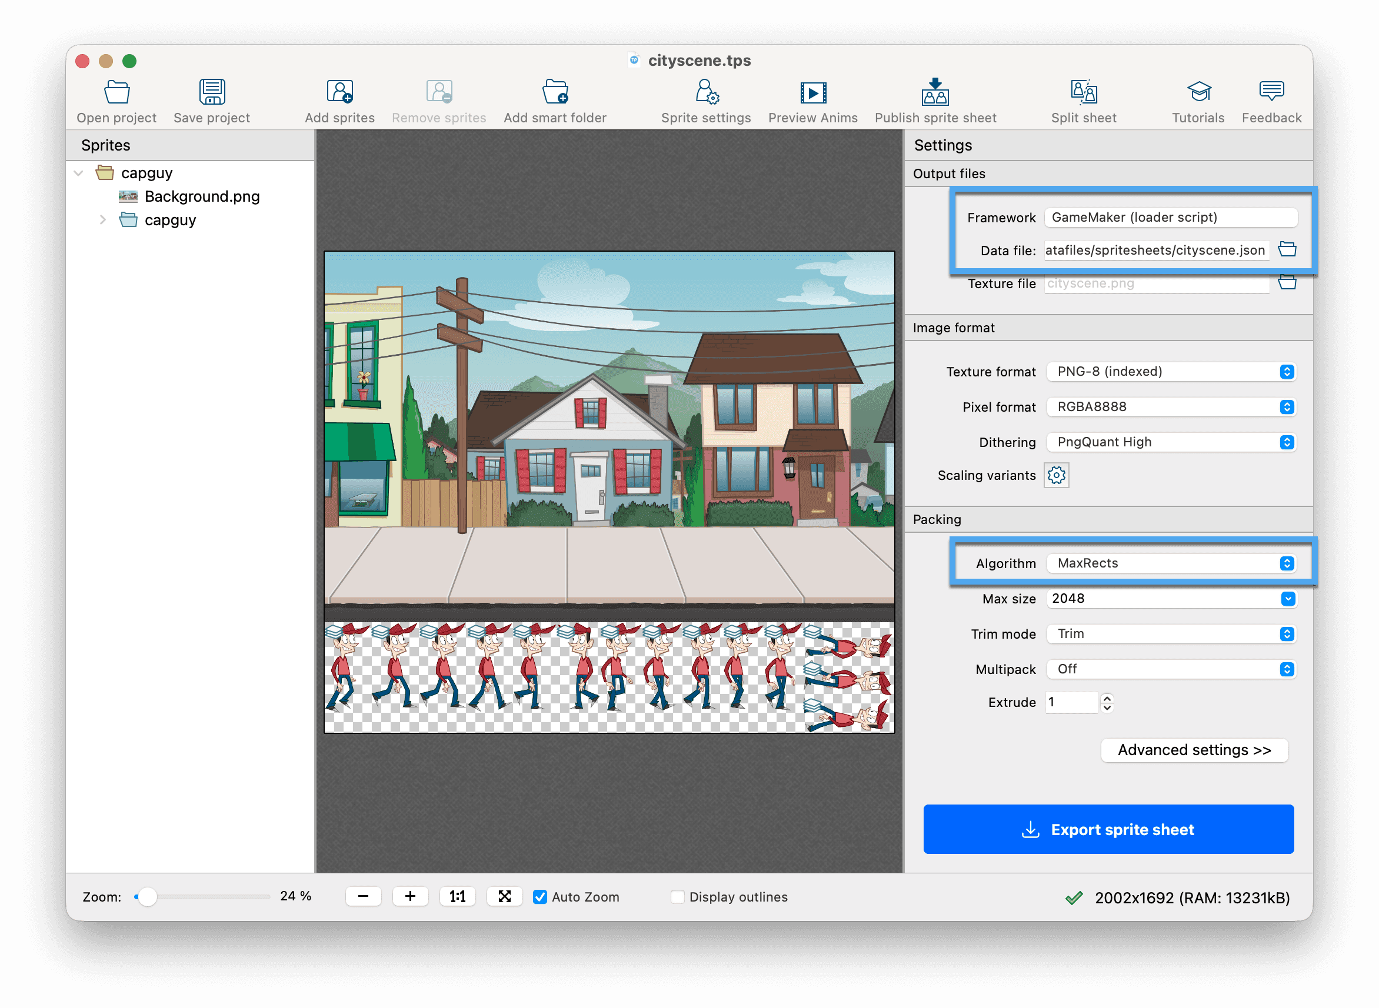Image resolution: width=1379 pixels, height=1008 pixels.
Task: Click the 2002x1692 RAM status text
Action: tap(1191, 897)
